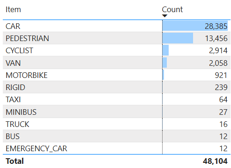Sort by the Item column header

(13, 9)
